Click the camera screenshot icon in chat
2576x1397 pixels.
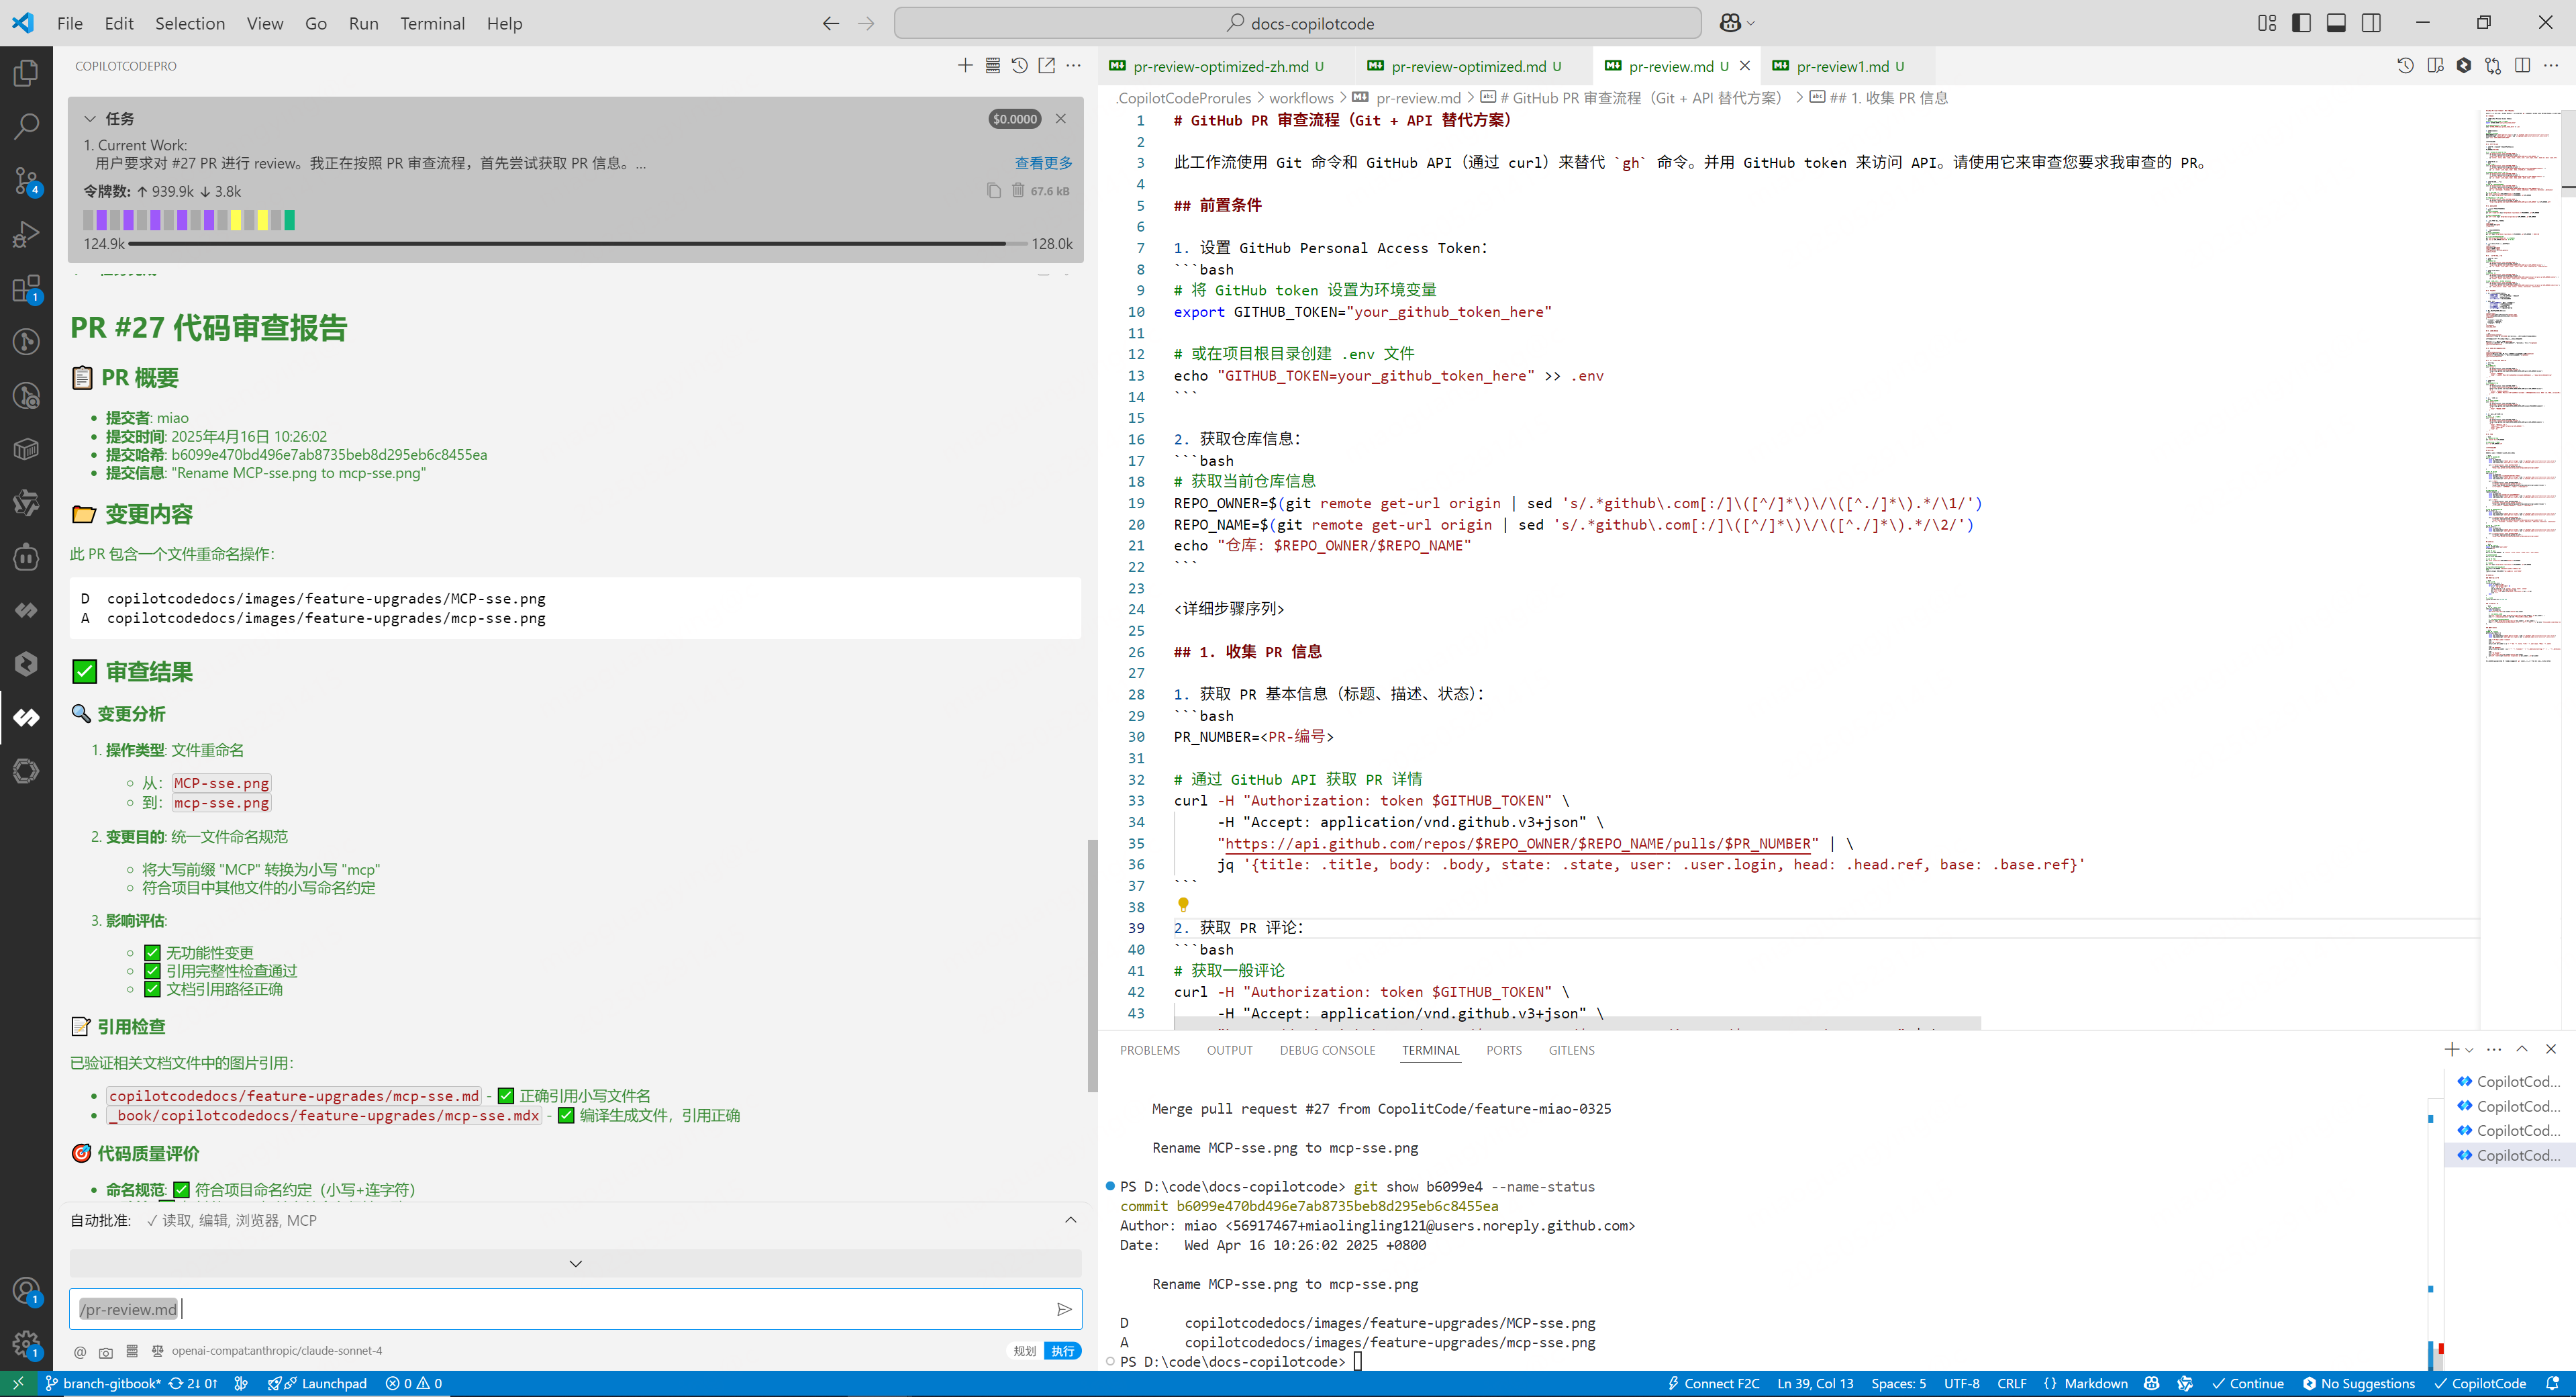(106, 1352)
